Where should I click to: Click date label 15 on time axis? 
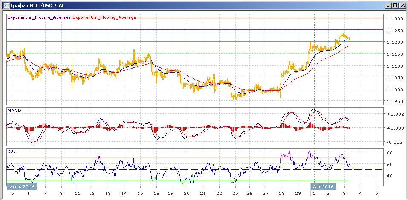tap(140, 194)
